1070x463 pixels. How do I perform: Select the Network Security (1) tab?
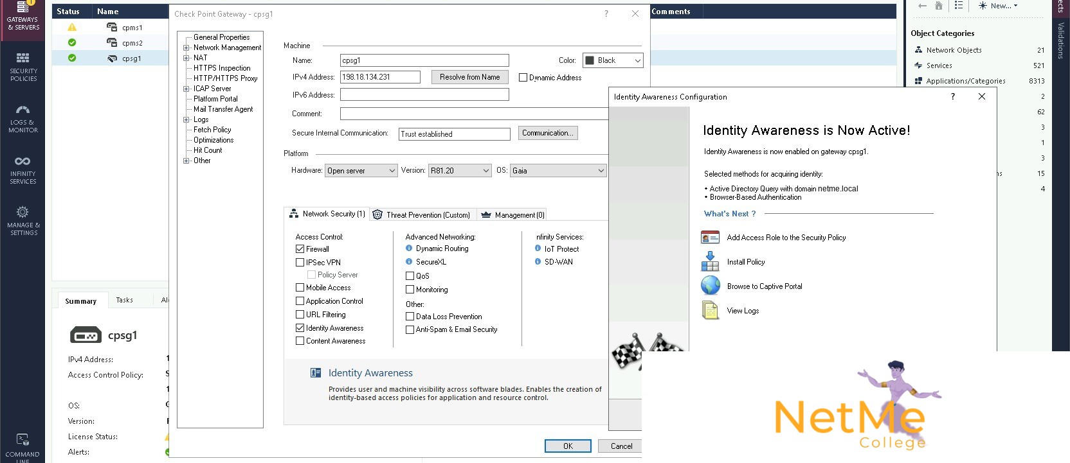(x=327, y=214)
